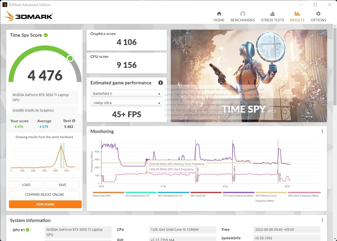Click the Average score value 4 579
This screenshot has height=241, width=337.
(x=44, y=127)
